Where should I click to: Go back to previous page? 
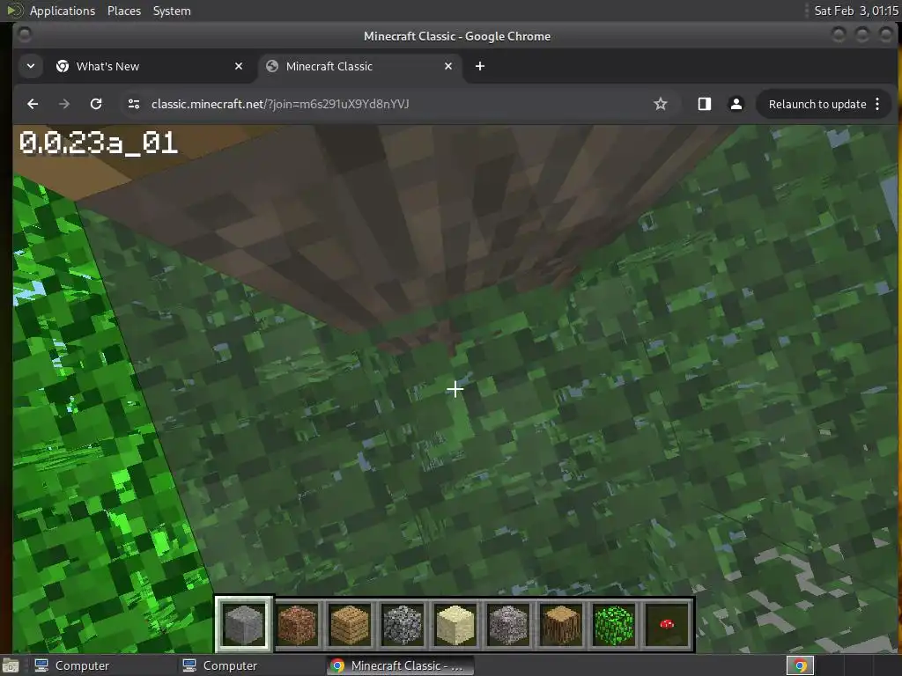[33, 104]
